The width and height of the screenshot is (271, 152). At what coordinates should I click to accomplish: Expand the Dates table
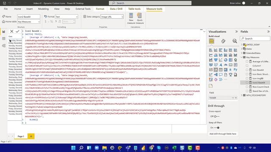click(x=242, y=49)
